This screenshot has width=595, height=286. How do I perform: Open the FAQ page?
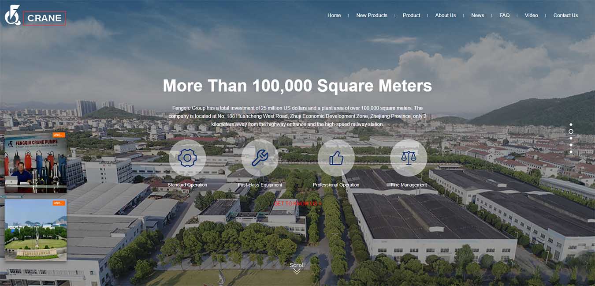click(x=504, y=15)
